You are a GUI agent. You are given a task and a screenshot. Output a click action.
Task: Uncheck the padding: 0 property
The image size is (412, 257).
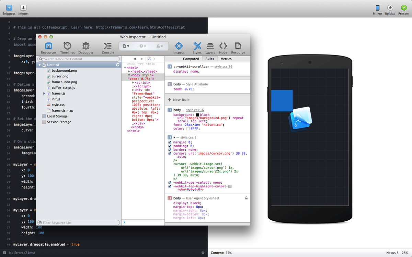170,146
